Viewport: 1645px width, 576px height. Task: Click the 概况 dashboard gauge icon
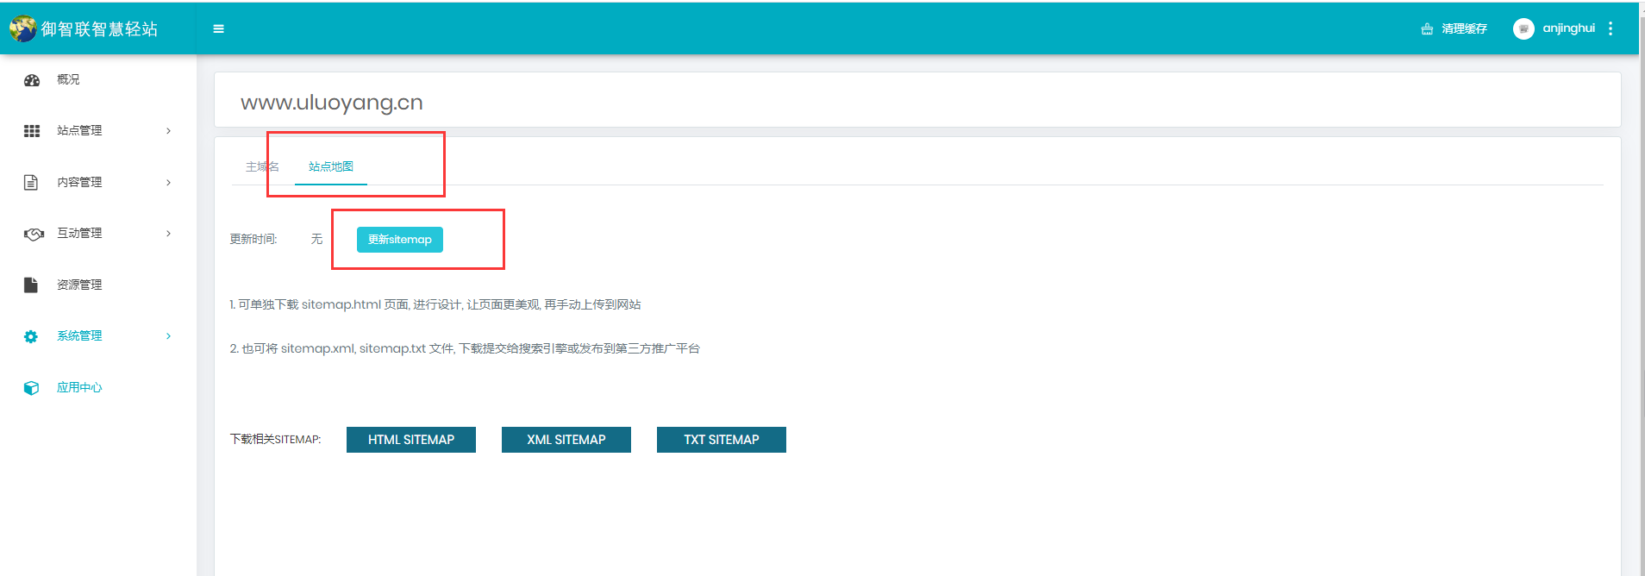coord(32,80)
